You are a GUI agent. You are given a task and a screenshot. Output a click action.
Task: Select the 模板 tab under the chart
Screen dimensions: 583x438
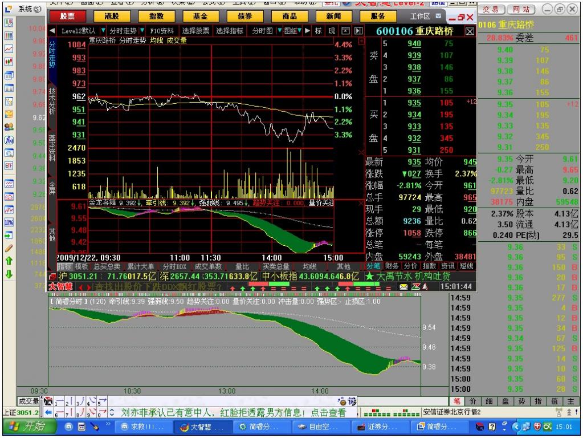click(x=81, y=266)
